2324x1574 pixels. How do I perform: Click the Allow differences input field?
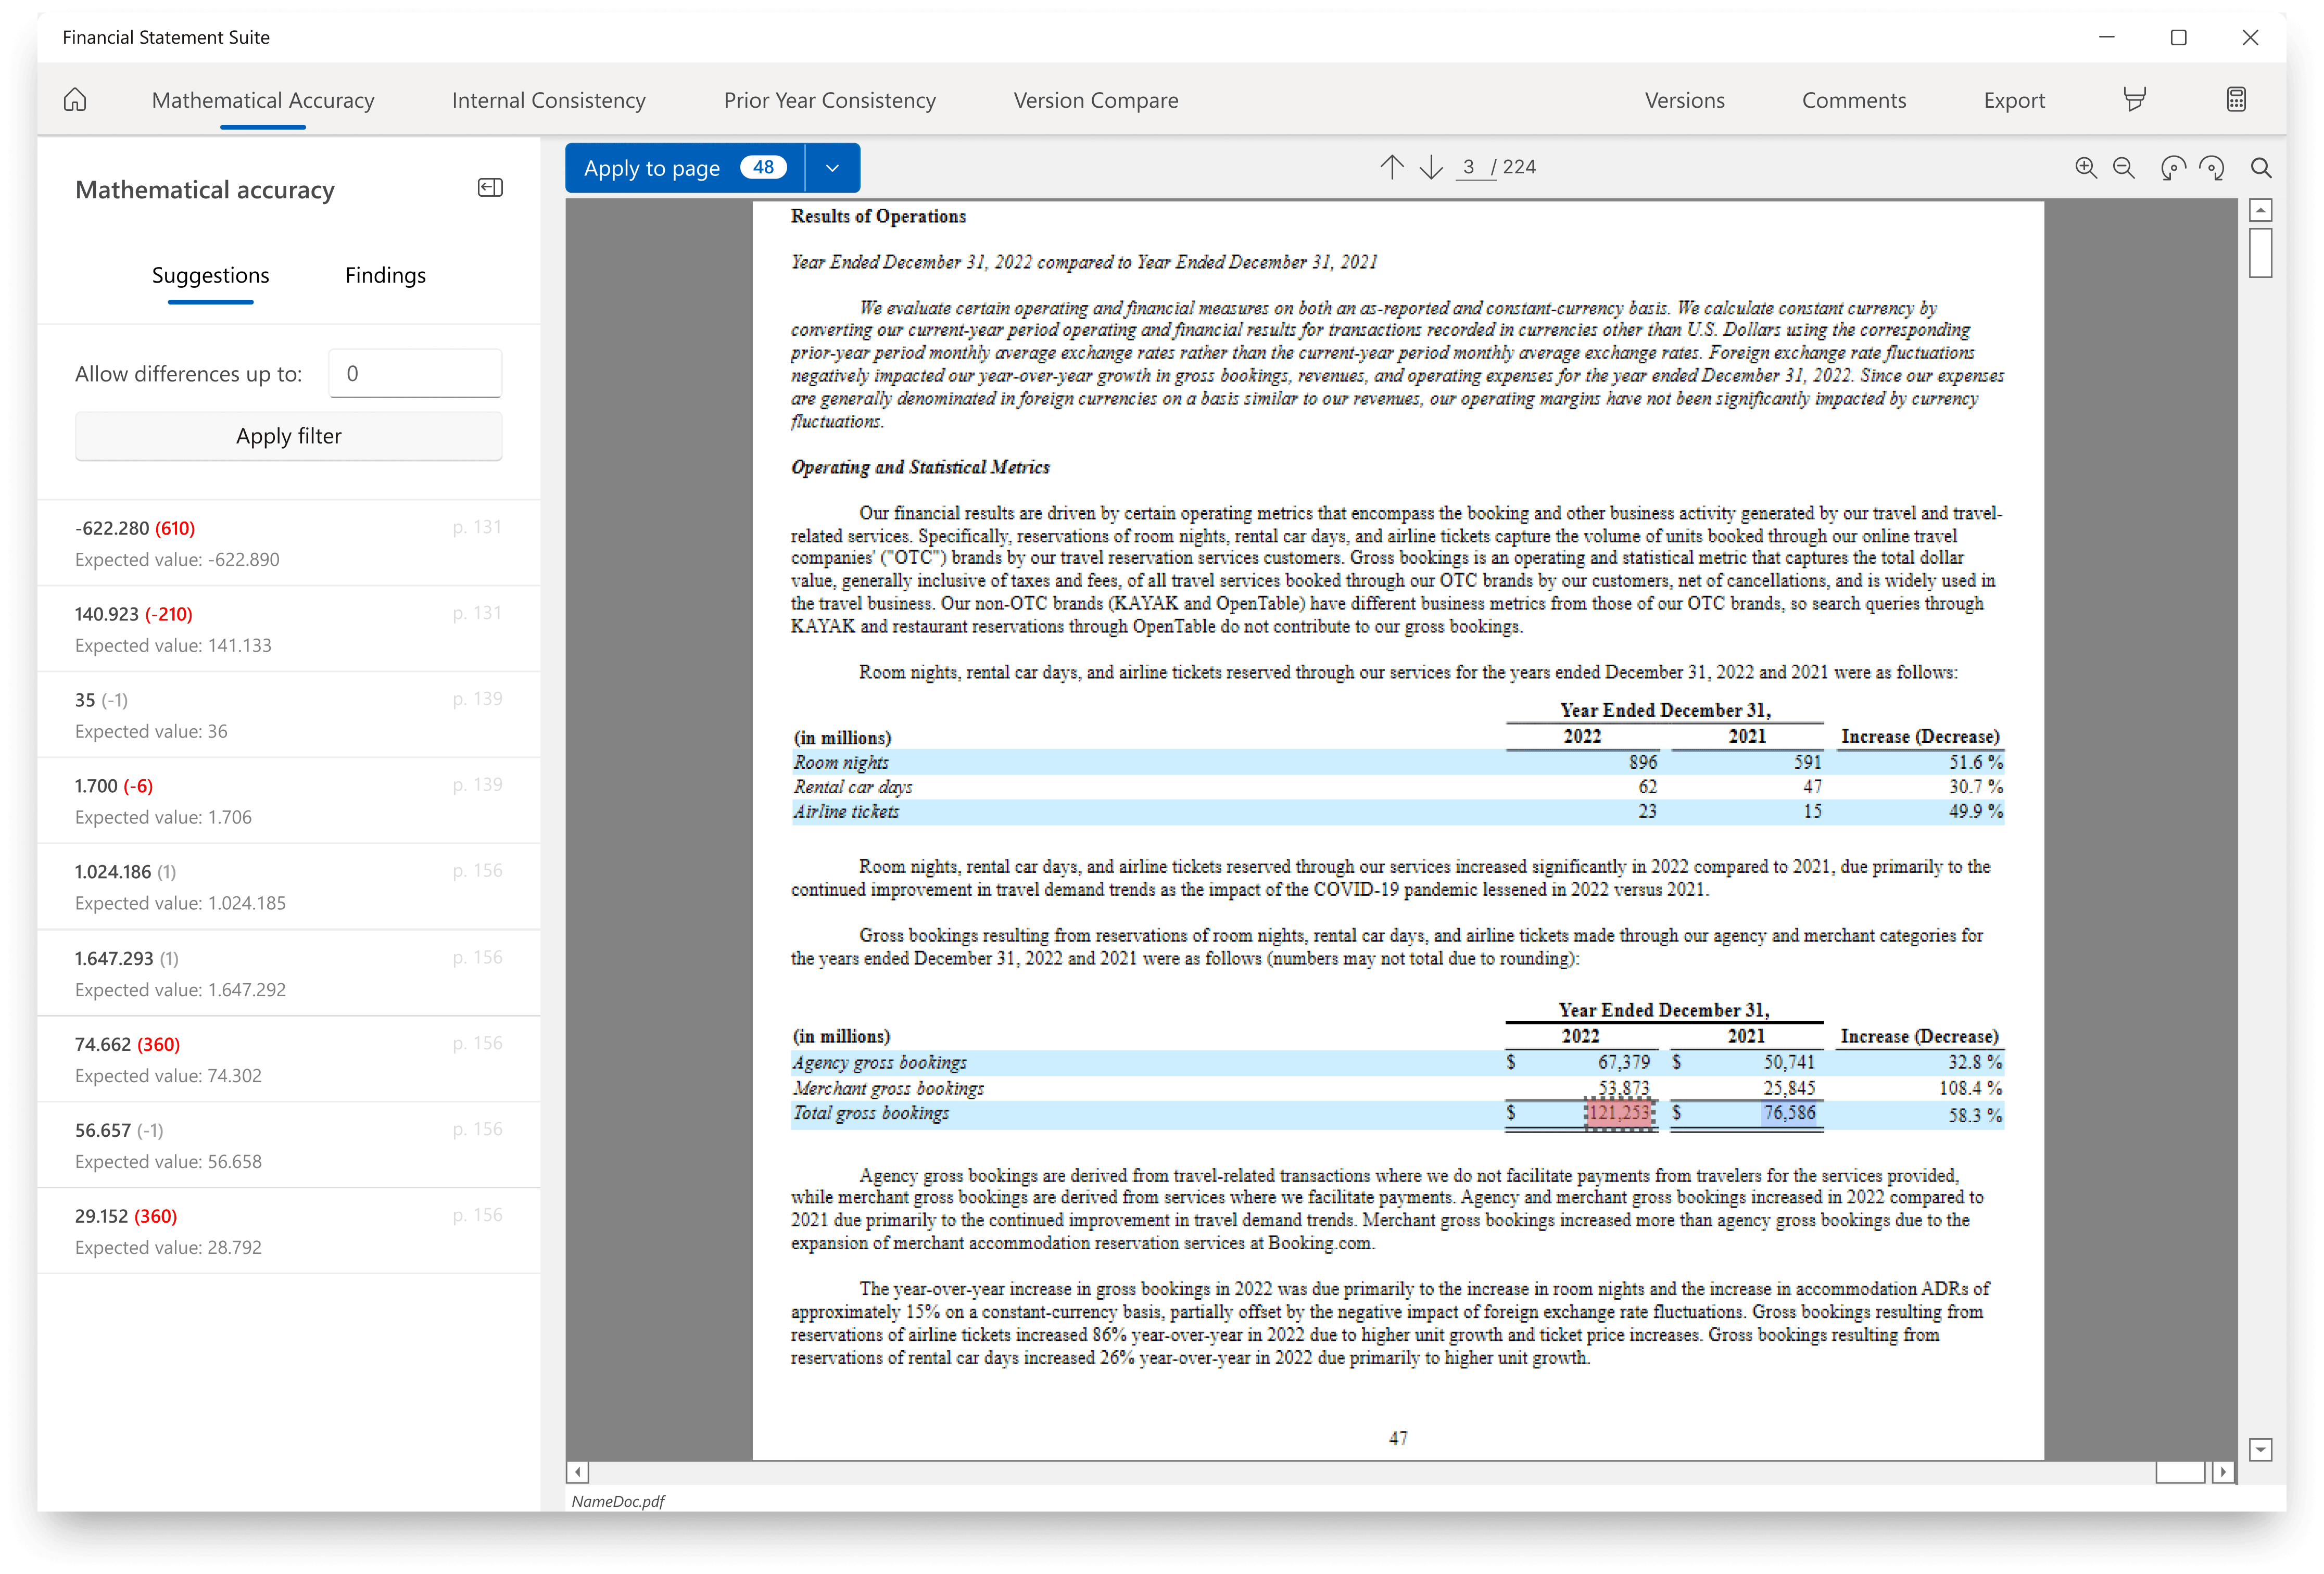[x=415, y=374]
